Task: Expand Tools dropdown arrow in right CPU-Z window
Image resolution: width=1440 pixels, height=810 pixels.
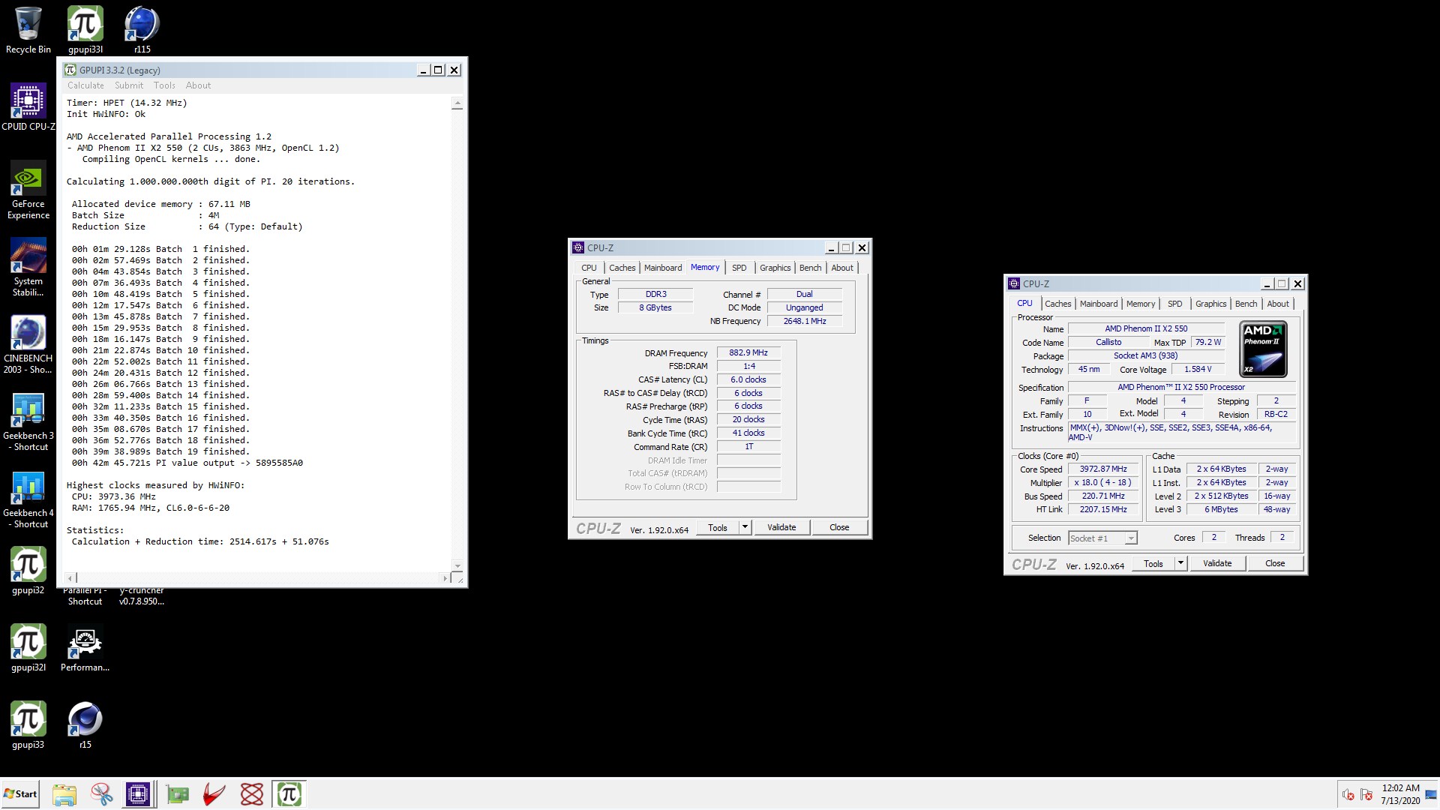Action: tap(1180, 563)
